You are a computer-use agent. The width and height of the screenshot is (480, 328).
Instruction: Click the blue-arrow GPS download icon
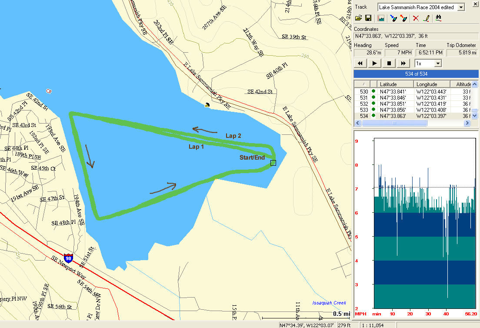pyautogui.click(x=393, y=18)
